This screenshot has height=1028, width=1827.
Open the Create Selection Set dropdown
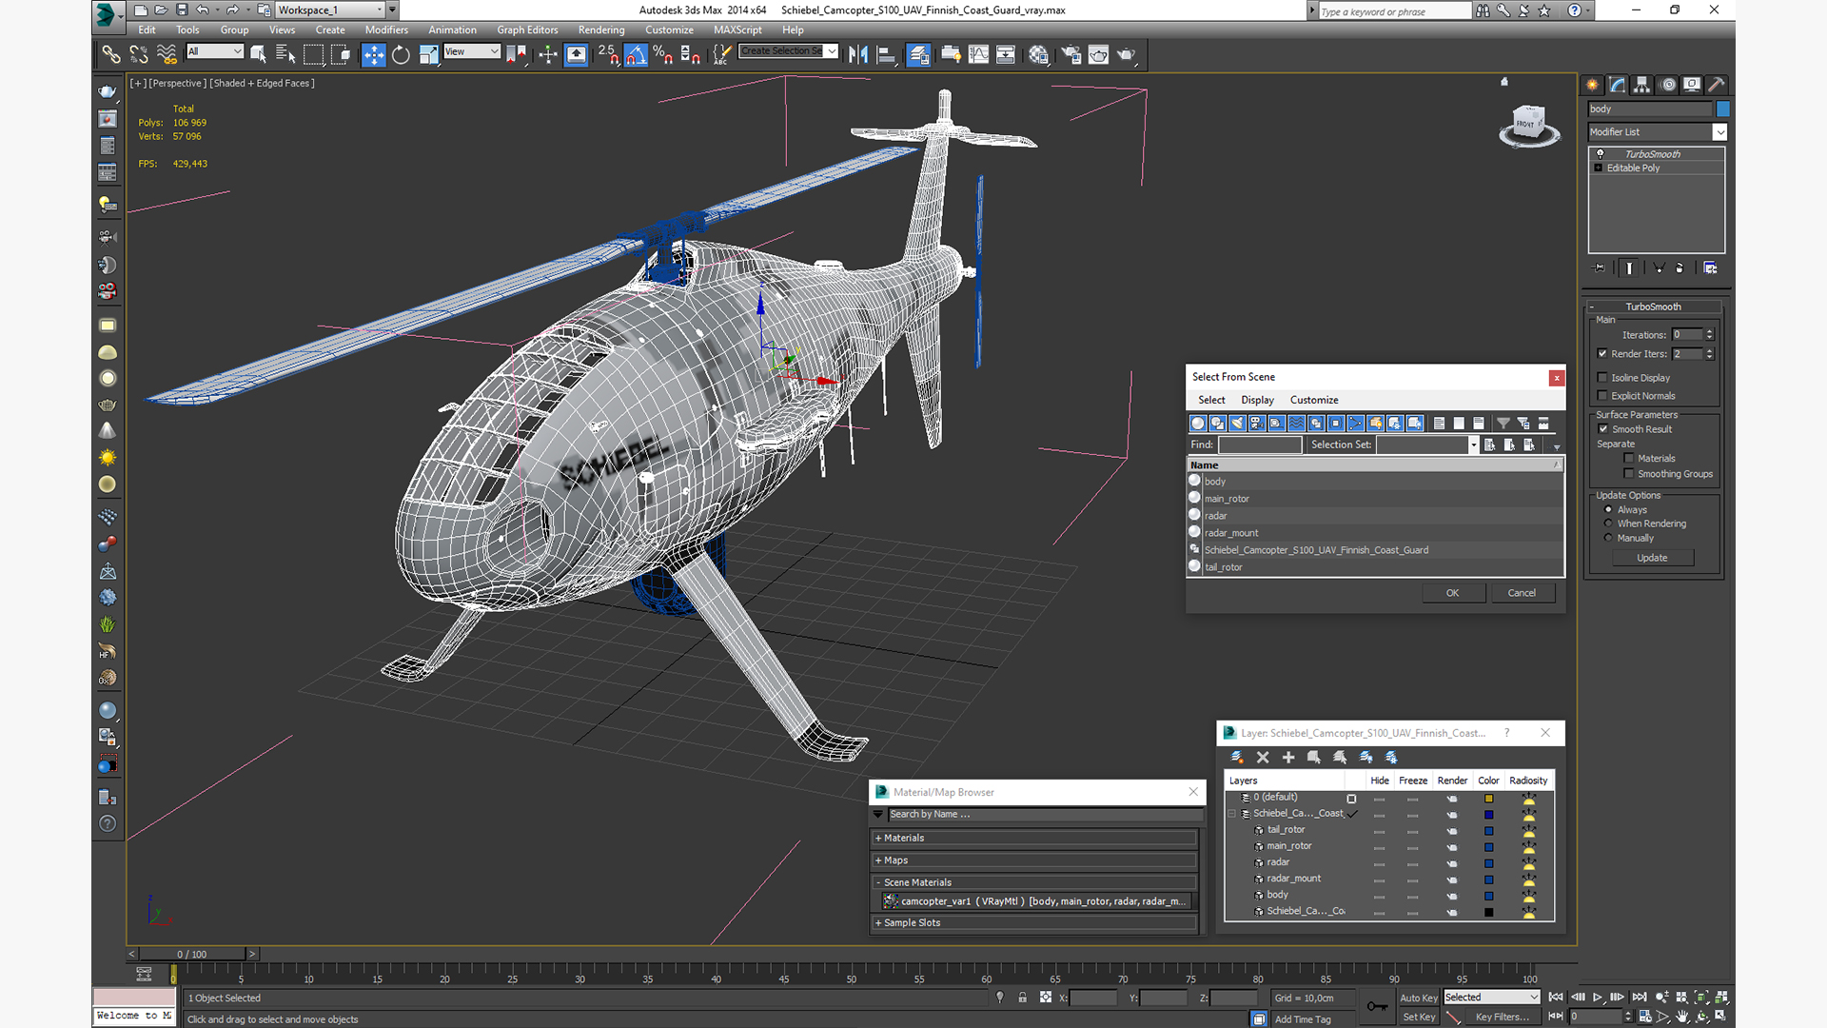832,51
